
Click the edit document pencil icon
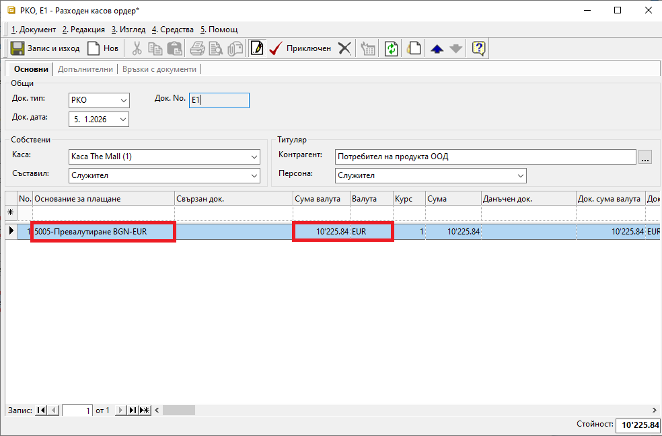tap(256, 48)
